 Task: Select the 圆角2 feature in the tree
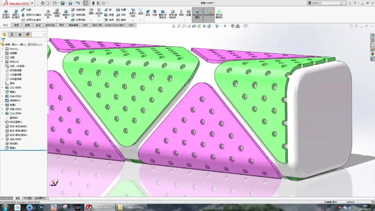point(11,148)
